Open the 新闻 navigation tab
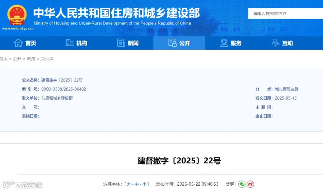Screen dimensions: 323x191 [x=128, y=43]
